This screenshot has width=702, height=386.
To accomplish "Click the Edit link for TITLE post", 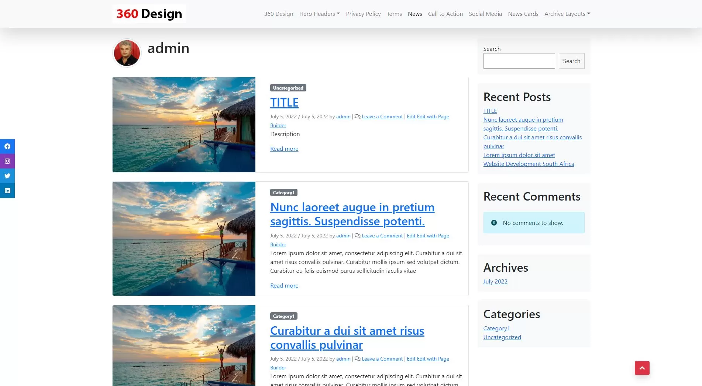I will pos(411,117).
